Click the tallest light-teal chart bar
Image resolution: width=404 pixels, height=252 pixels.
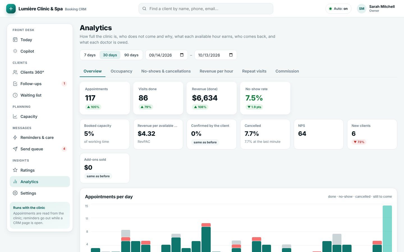click(387, 229)
